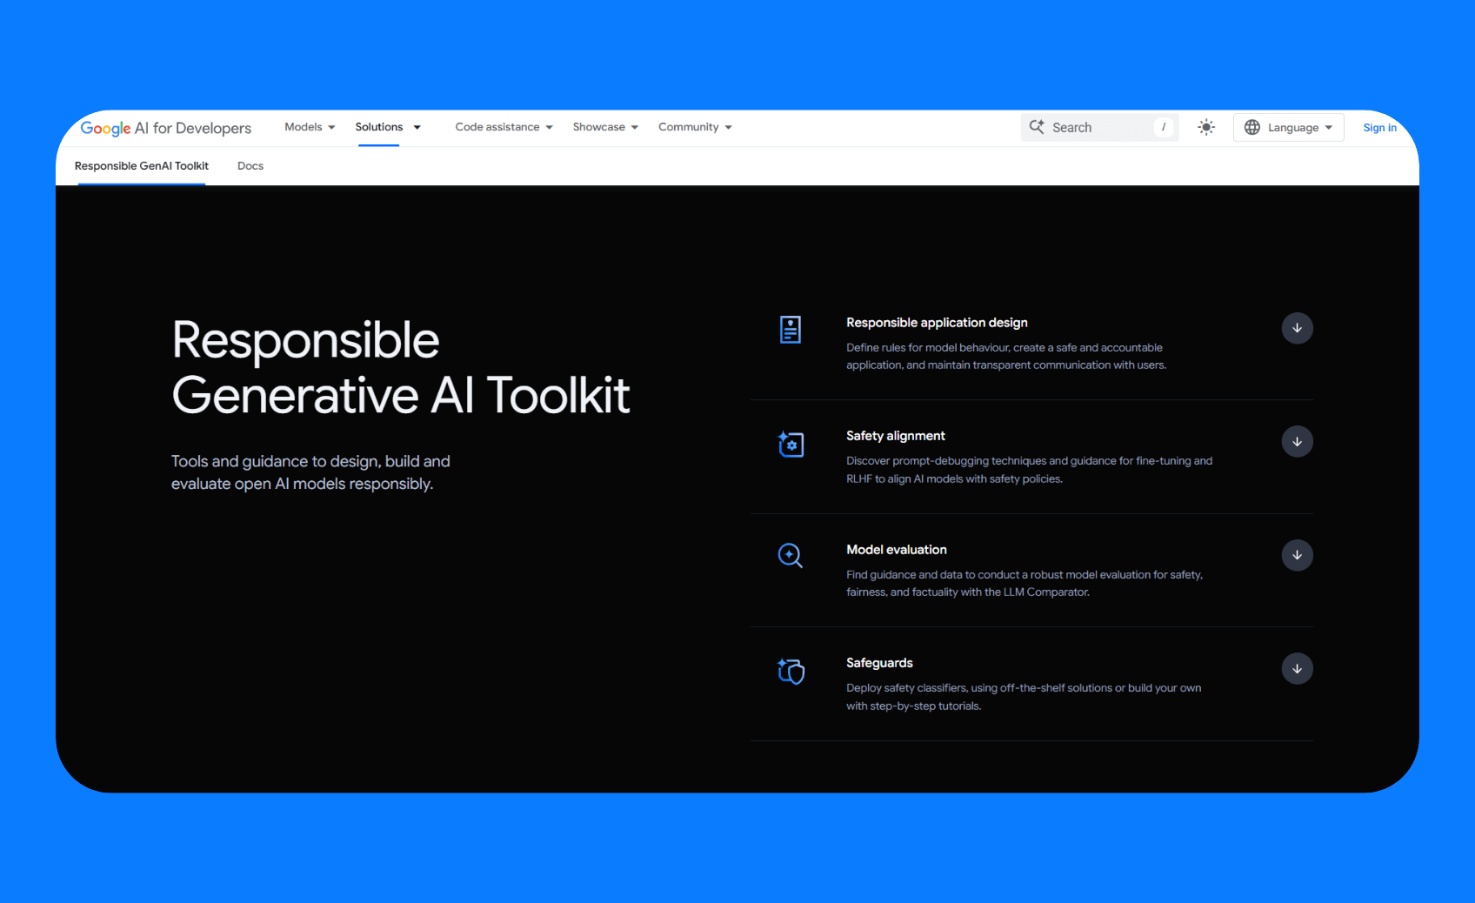Screen dimensions: 1475x903
Task: Open the Responsible application design heading
Action: tap(937, 323)
